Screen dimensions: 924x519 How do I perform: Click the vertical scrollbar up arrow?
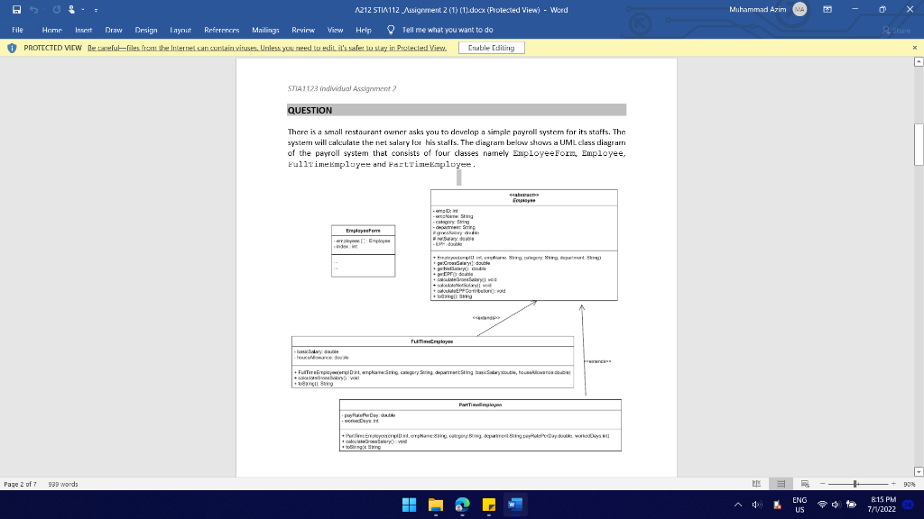pos(918,62)
